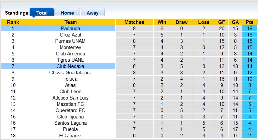Select the highlighted Club Necaxa row
Screen dimensions: 258x140
[x=70, y=66]
